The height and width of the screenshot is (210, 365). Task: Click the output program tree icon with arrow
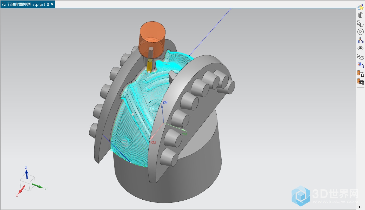click(360, 24)
